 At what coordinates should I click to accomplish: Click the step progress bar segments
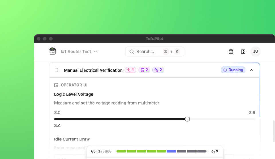click(x=161, y=151)
